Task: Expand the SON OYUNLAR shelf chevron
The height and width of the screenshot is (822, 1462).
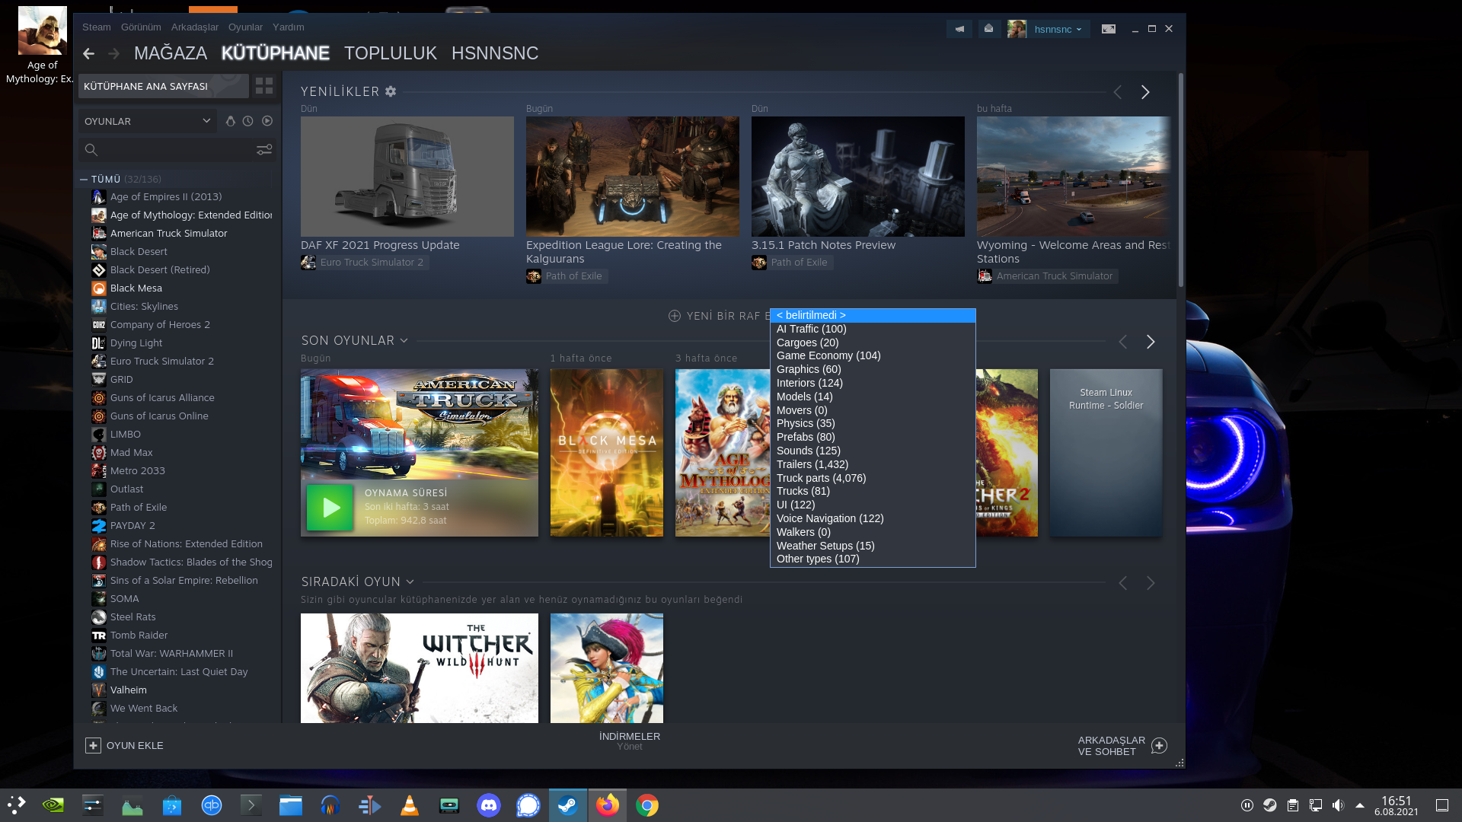Action: click(404, 341)
